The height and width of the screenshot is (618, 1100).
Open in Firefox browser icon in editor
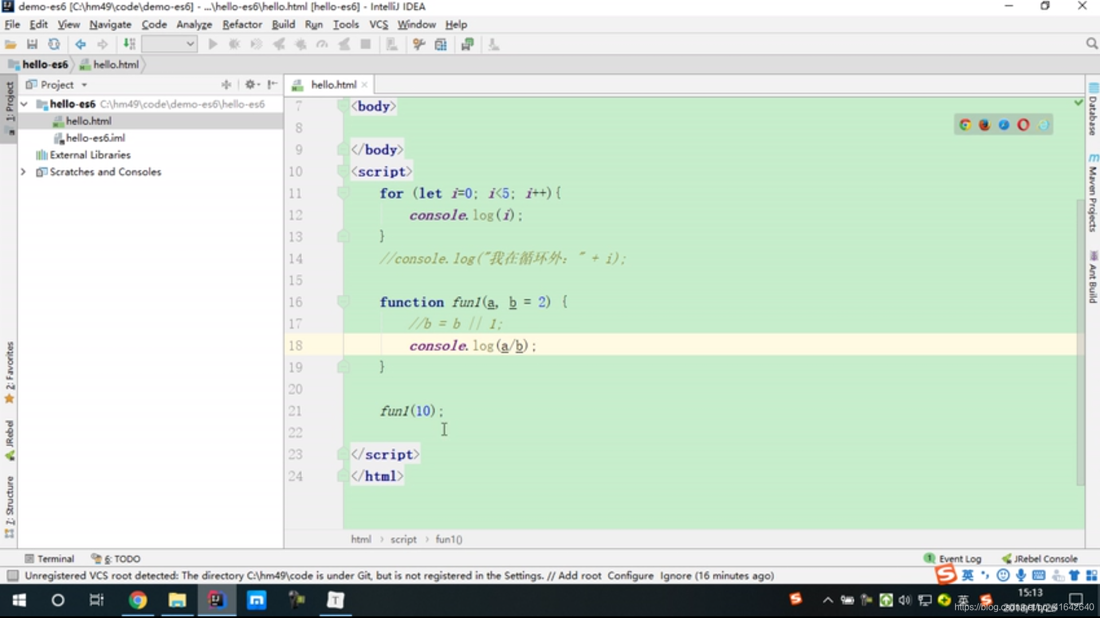click(x=985, y=125)
